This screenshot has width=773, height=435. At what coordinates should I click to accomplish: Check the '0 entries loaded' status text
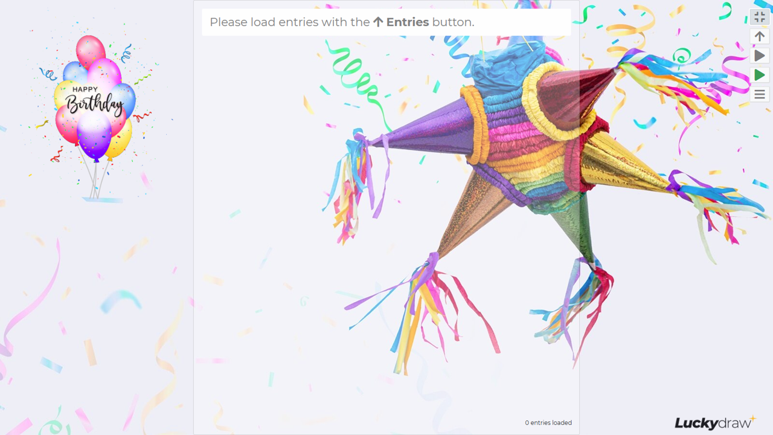(x=548, y=423)
